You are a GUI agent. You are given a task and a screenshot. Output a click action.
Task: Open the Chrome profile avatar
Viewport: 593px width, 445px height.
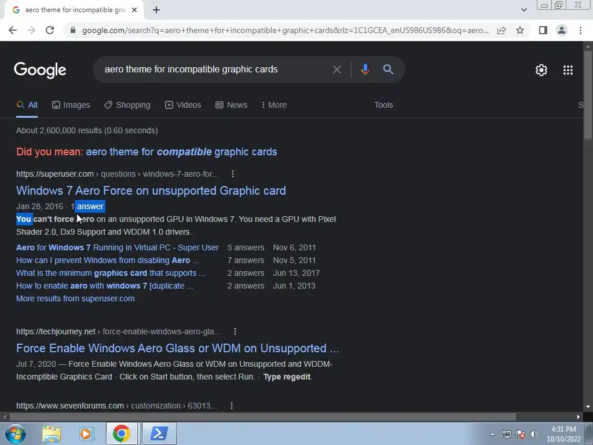coord(562,30)
